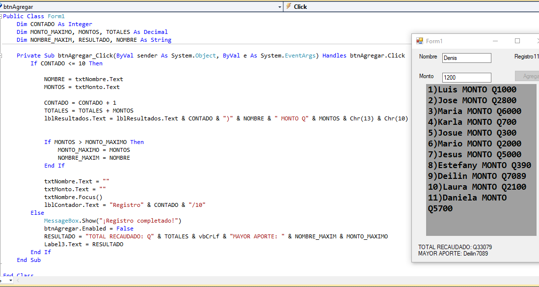This screenshot has width=539, height=287.
Task: Place cursor on MONTO_MAXIMO = MONTOS line
Action: click(94, 150)
